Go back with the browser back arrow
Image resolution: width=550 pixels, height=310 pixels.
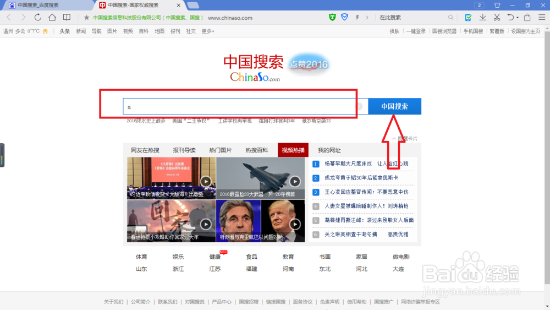(x=9, y=17)
